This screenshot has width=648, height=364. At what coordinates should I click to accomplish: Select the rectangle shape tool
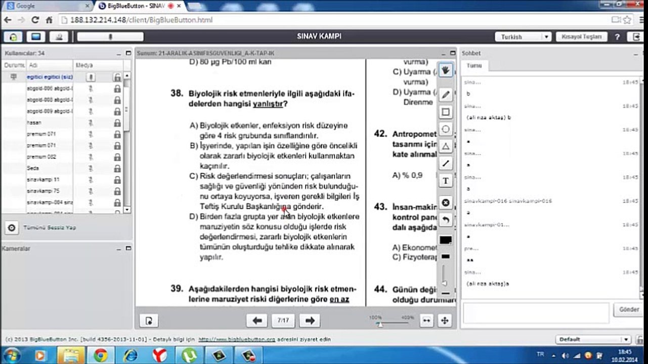[x=446, y=112]
